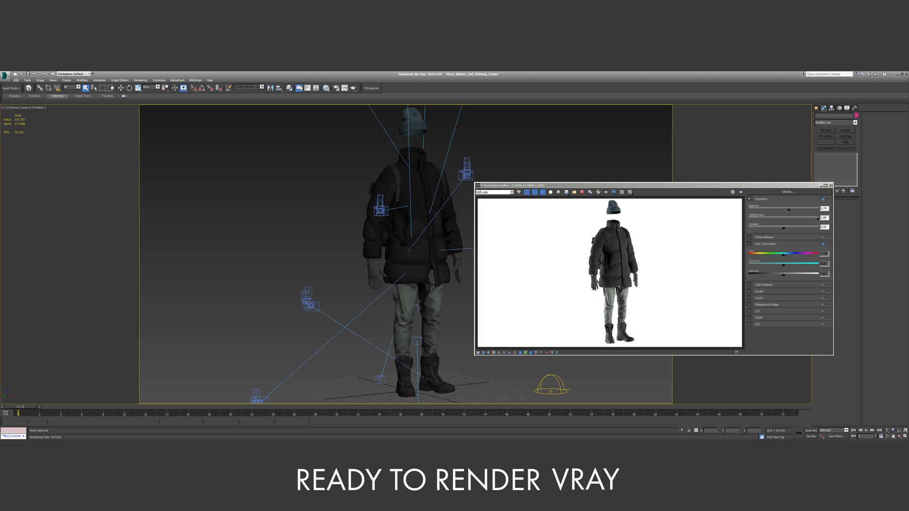909x511 pixels.
Task: Open the Workspace: Default dropdown
Action: (x=73, y=74)
